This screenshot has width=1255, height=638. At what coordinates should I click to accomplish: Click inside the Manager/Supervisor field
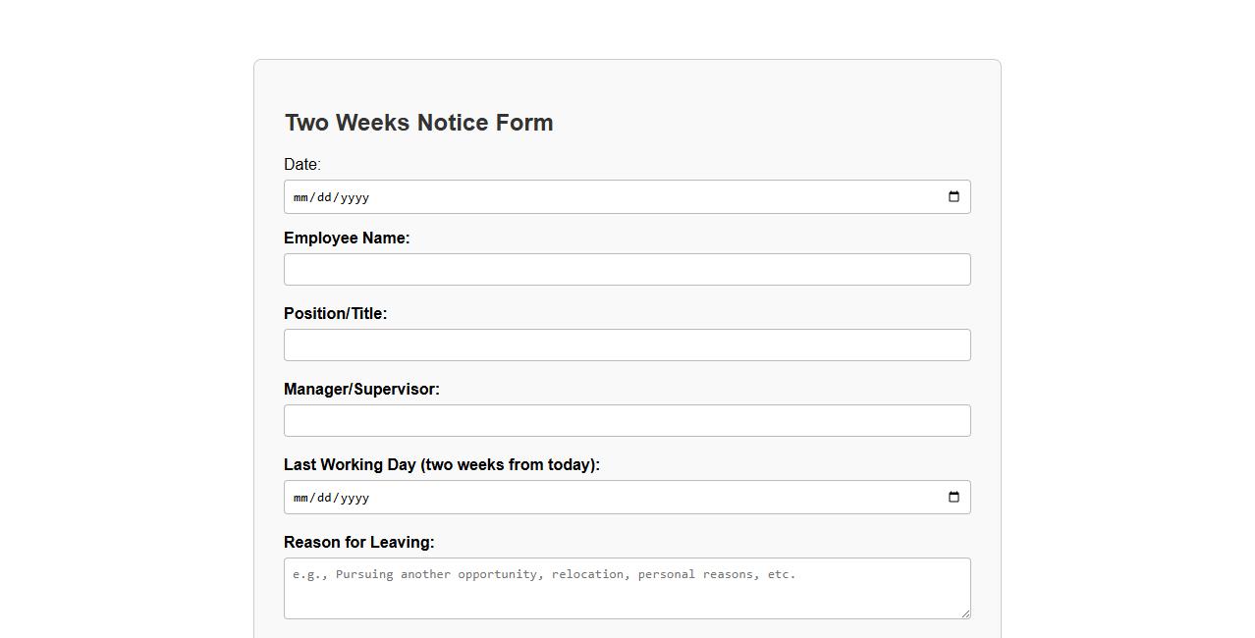(x=627, y=420)
